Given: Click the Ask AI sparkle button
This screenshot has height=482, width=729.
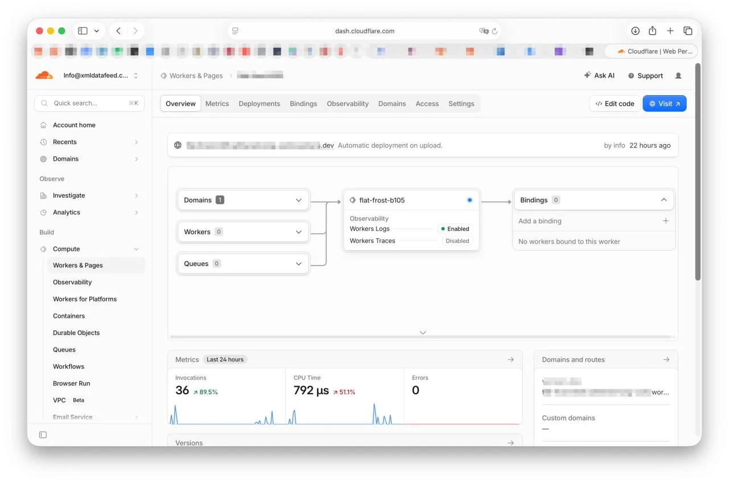Looking at the screenshot, I should [x=599, y=75].
